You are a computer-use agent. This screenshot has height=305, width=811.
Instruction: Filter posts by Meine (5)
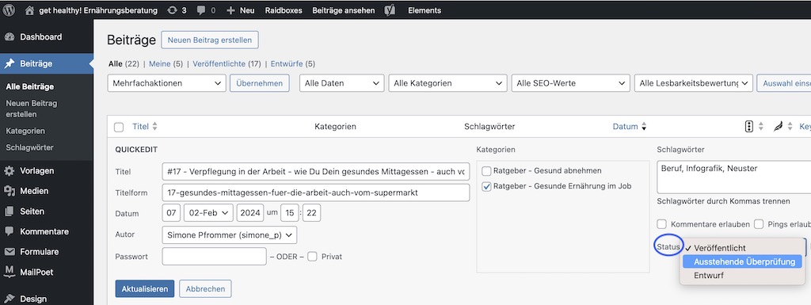[166, 64]
